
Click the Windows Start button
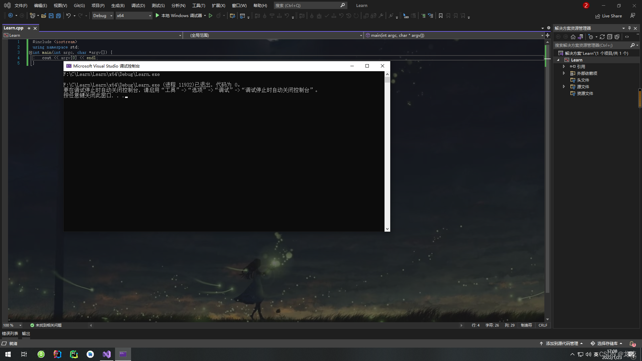(x=8, y=354)
